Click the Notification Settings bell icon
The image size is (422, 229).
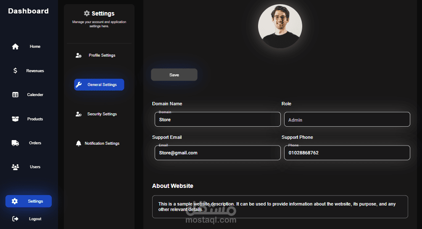(79, 143)
